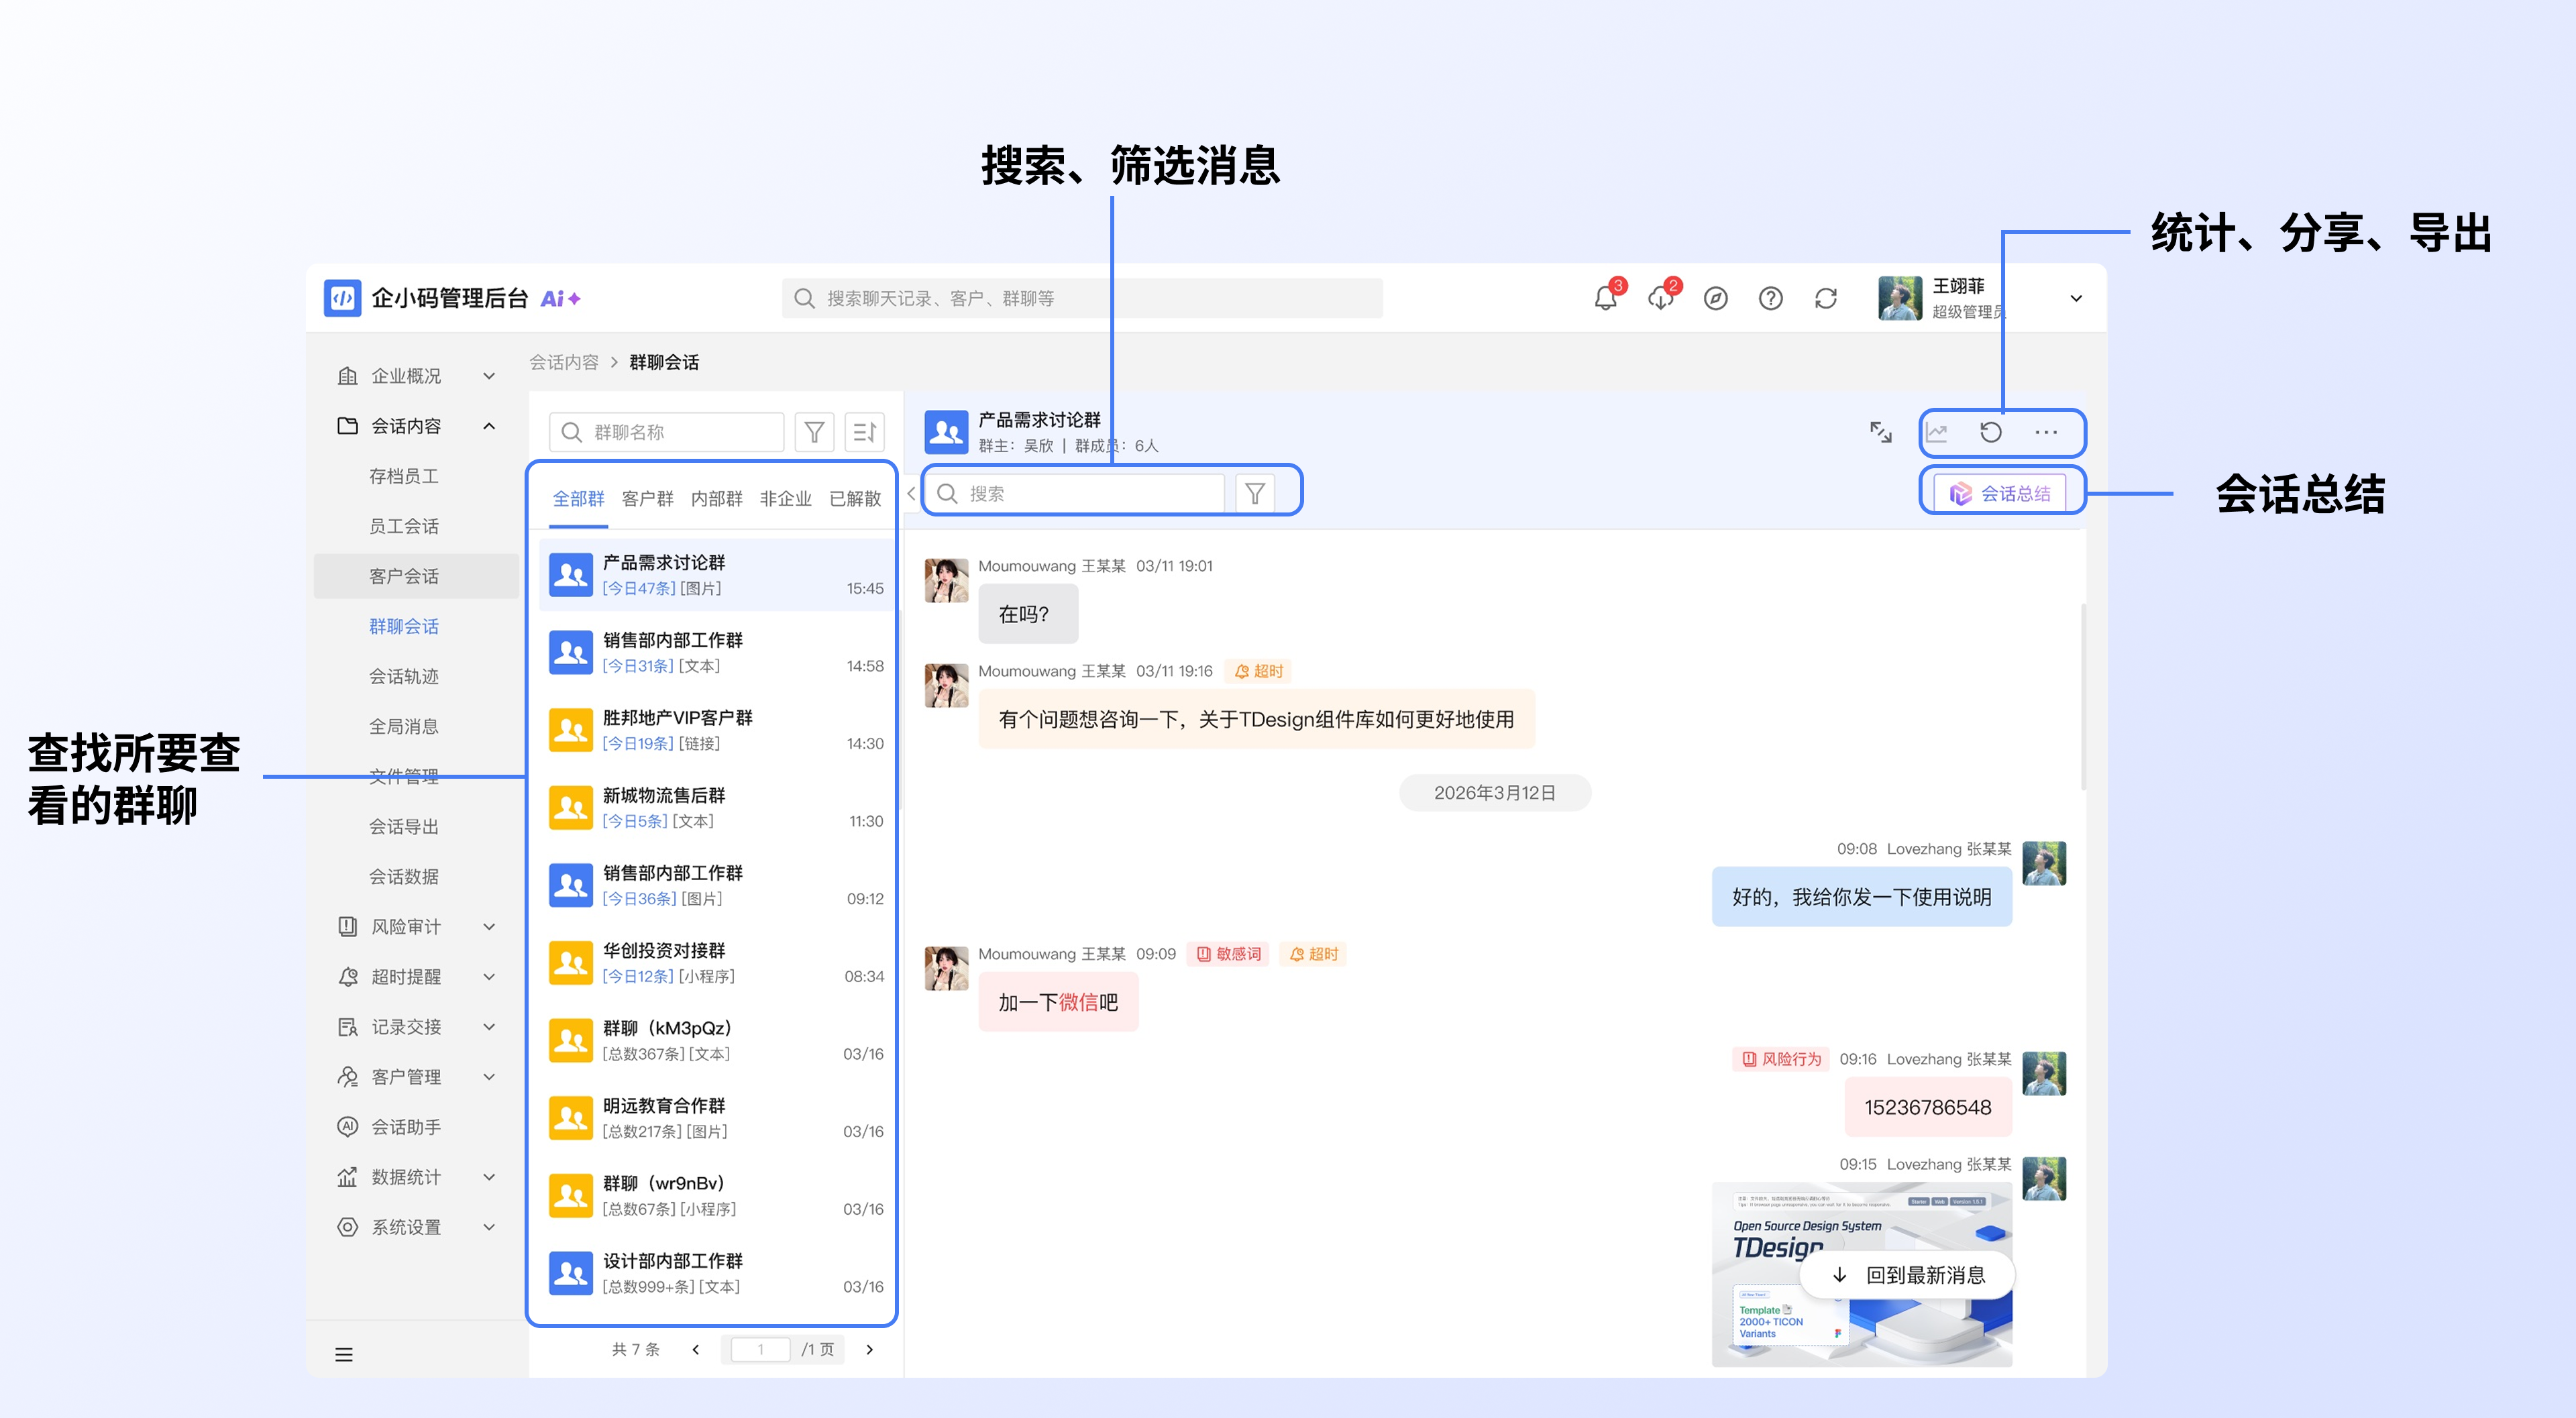Image resolution: width=2576 pixels, height=1418 pixels.
Task: Open the user account dropdown arrow
Action: [2075, 298]
